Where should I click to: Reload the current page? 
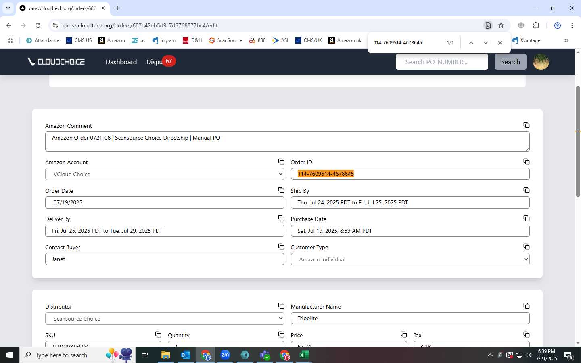click(38, 25)
